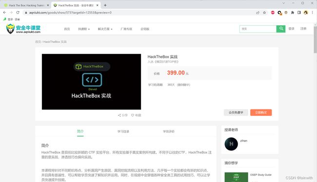
Task: Click the HackTheBox 实战 course title heading
Action: tap(162, 57)
